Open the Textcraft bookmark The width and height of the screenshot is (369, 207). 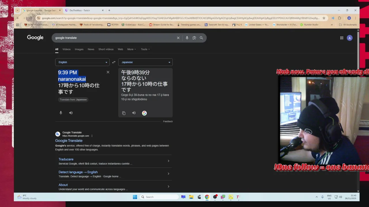(x=217, y=25)
